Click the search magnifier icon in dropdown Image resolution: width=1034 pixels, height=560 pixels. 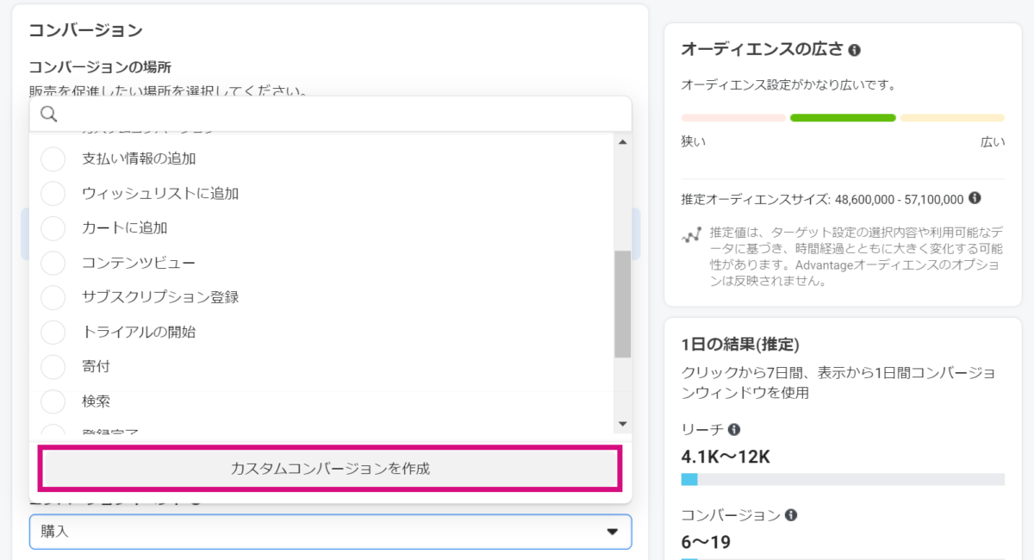[x=48, y=115]
